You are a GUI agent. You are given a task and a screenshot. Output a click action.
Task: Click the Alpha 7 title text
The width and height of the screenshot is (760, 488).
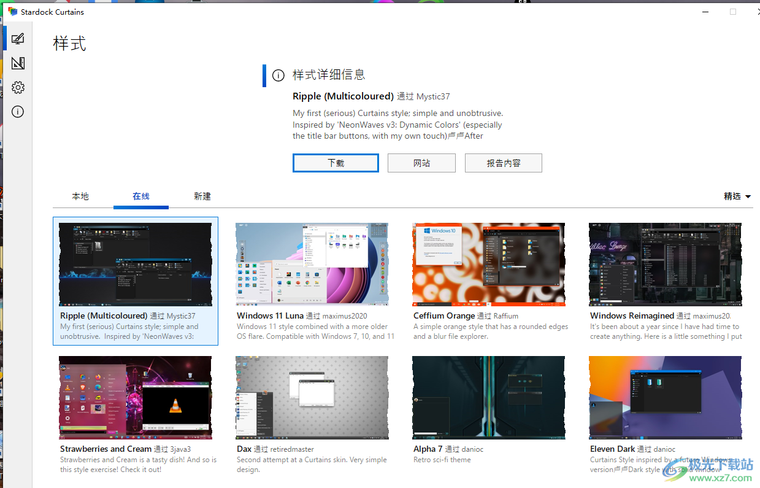click(428, 449)
